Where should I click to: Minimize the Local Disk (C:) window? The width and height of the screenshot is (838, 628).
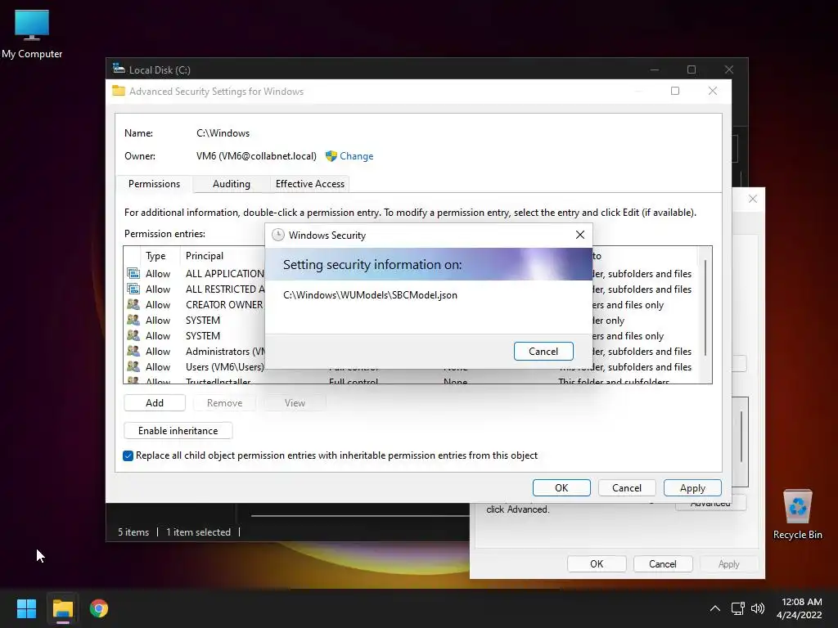click(654, 70)
